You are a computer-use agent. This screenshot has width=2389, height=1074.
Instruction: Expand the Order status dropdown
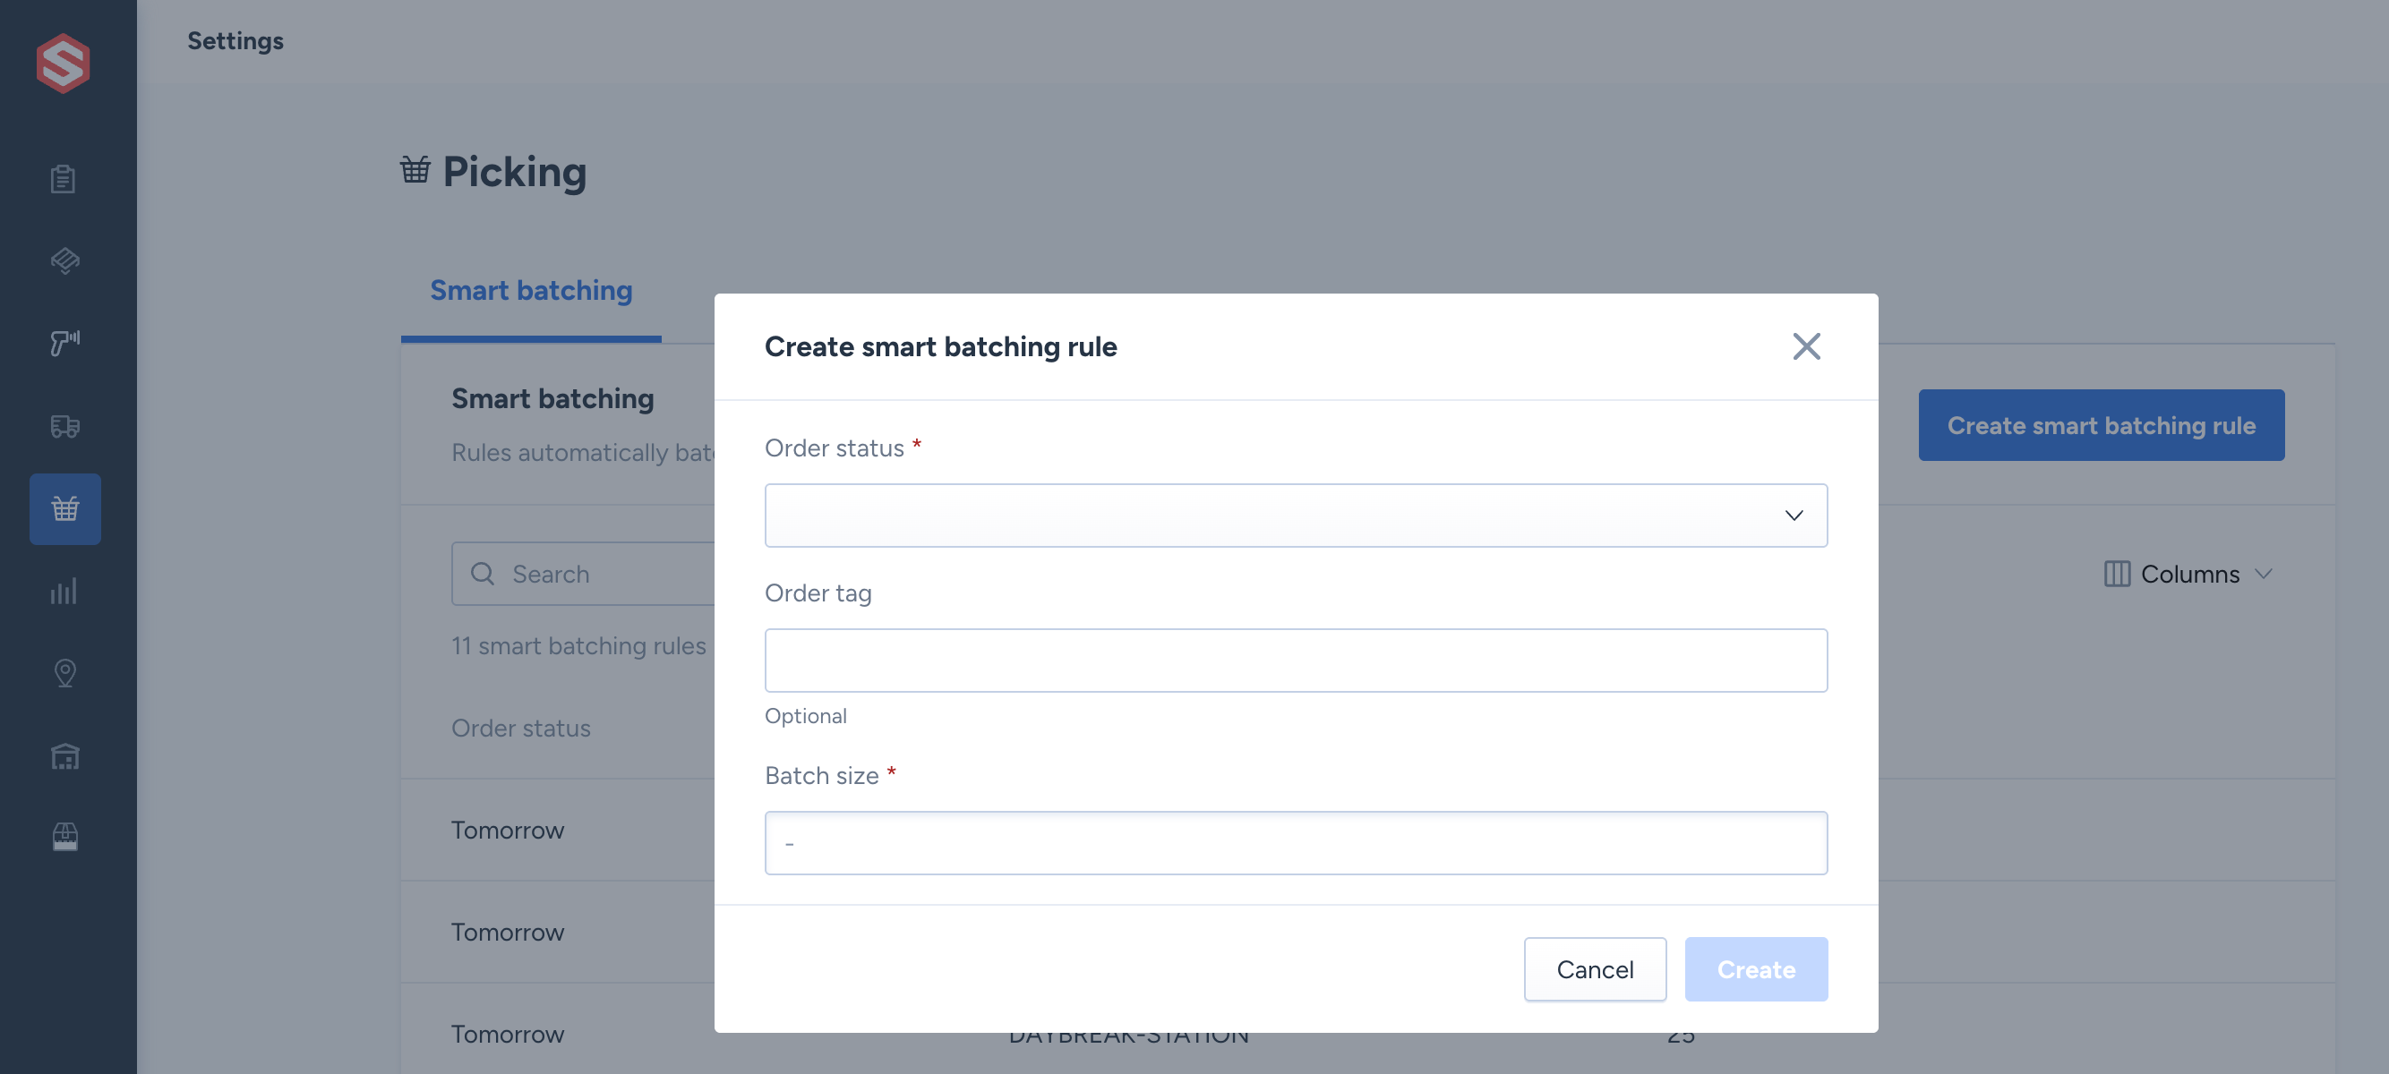coord(1296,516)
